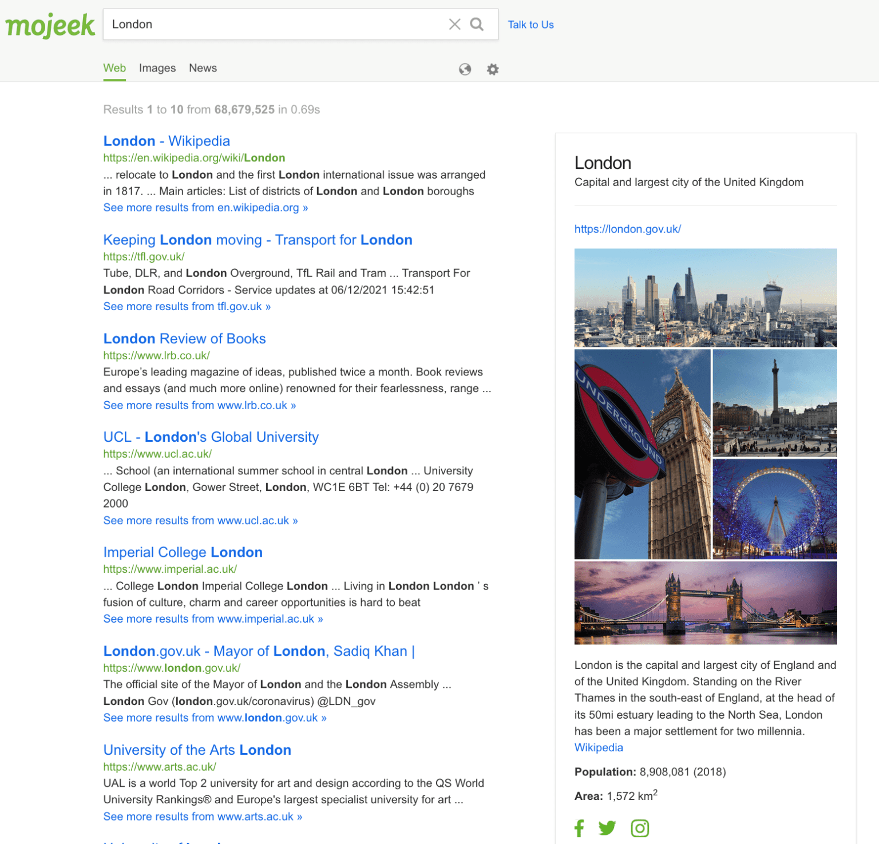Open search settings via the gear icon
Image resolution: width=879 pixels, height=844 pixels.
[x=492, y=69]
